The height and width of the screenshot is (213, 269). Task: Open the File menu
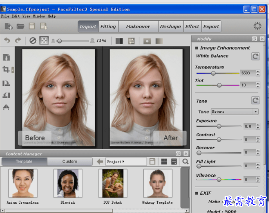click(x=5, y=16)
